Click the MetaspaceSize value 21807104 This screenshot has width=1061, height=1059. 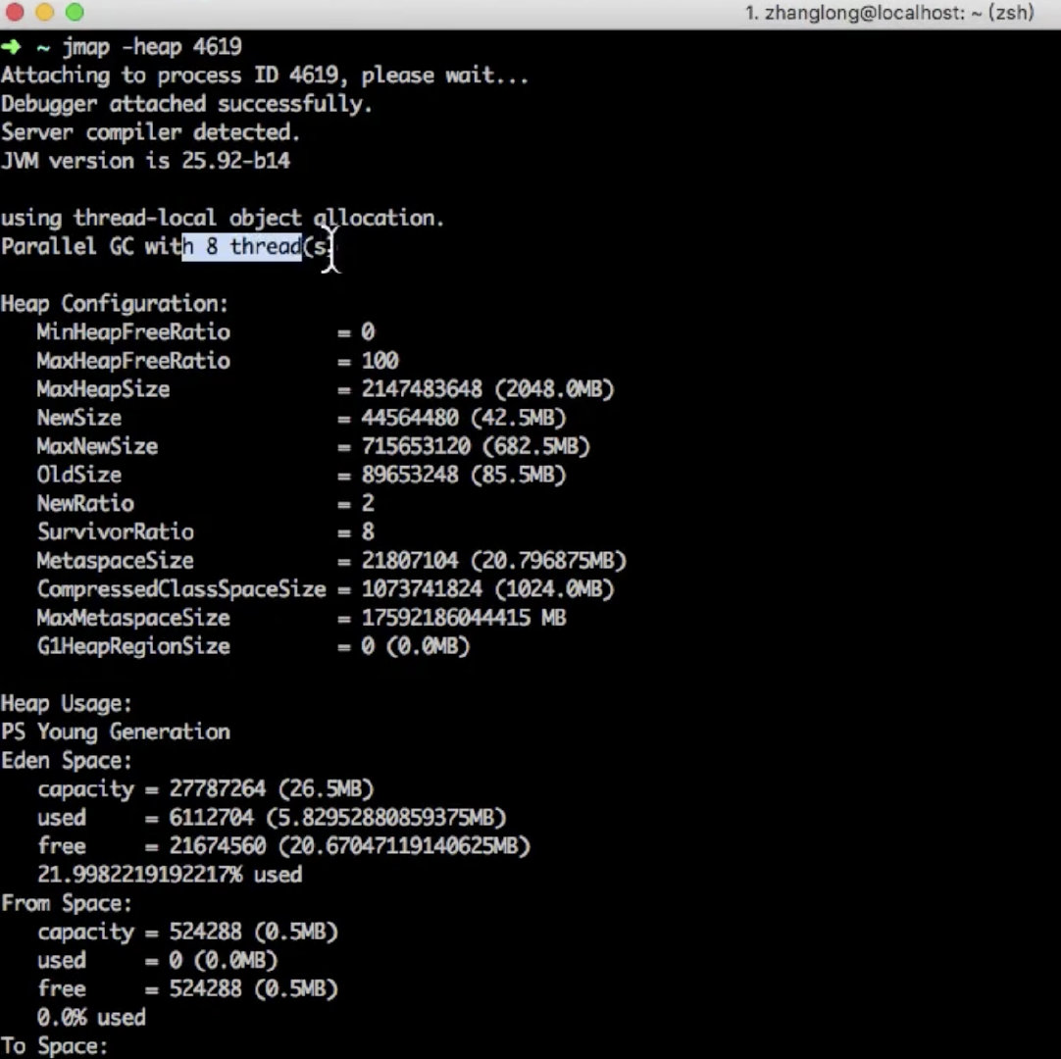[x=410, y=560]
